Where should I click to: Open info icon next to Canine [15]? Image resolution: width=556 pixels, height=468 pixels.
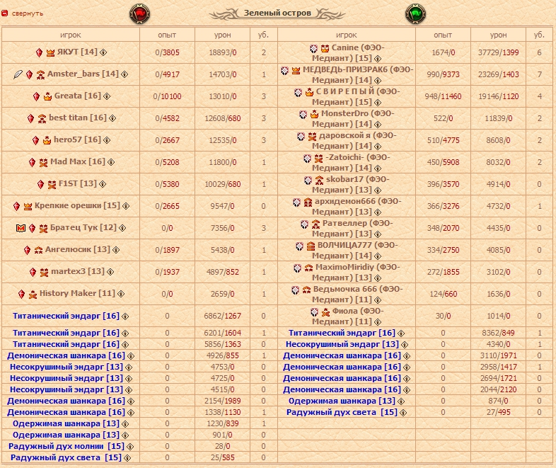[x=378, y=59]
